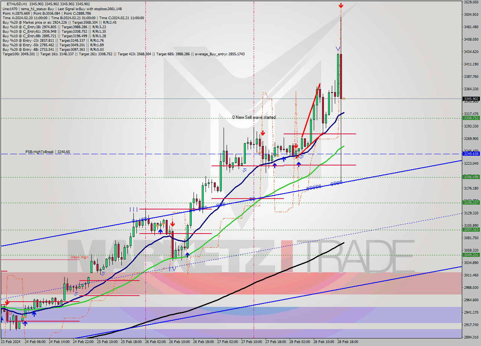This screenshot has width=481, height=346.
Task: Click the '25 Feb 10:00' time label
Action: [x=107, y=342]
